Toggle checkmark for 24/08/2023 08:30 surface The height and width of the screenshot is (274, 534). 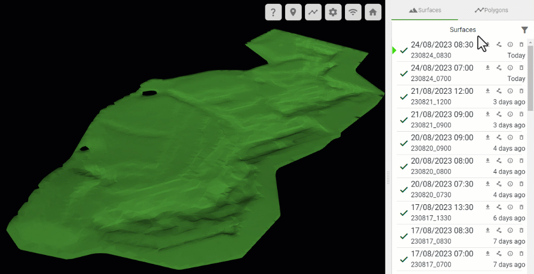click(x=404, y=50)
